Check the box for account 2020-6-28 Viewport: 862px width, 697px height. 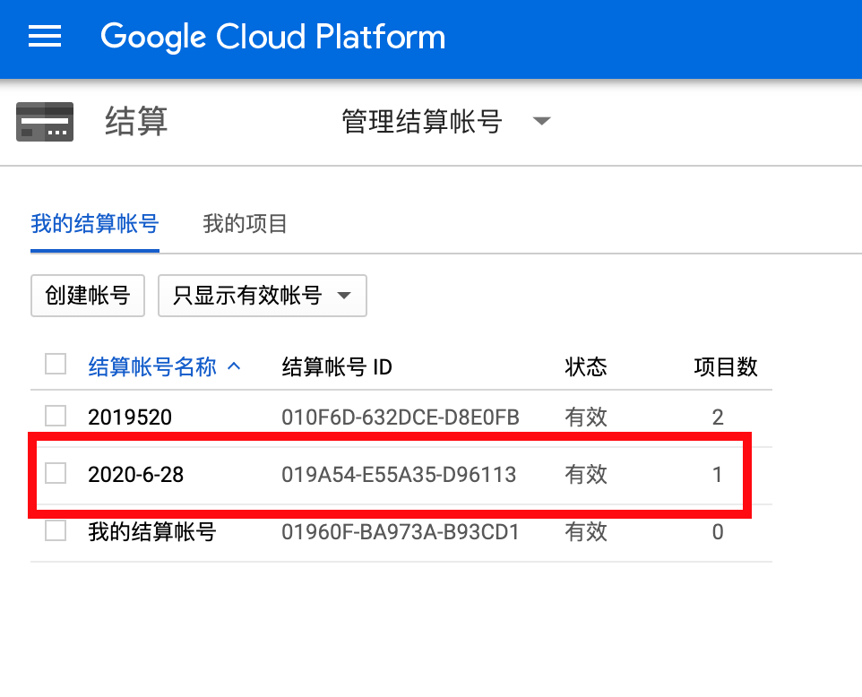[56, 473]
